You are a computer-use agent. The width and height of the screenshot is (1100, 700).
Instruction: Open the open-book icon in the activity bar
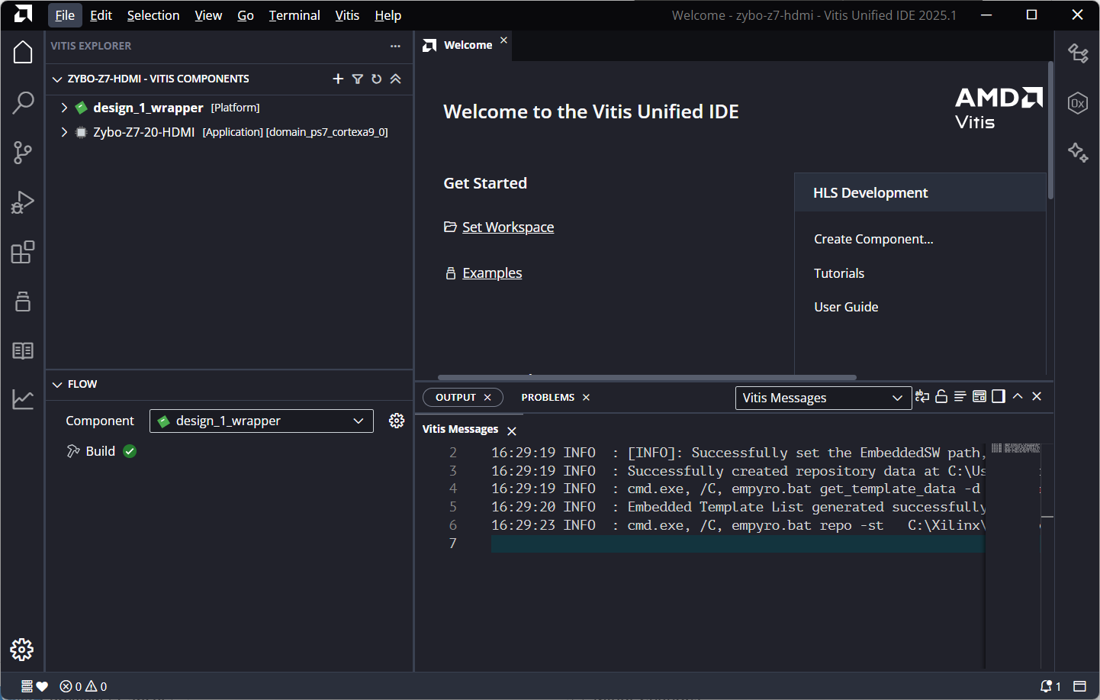[23, 350]
